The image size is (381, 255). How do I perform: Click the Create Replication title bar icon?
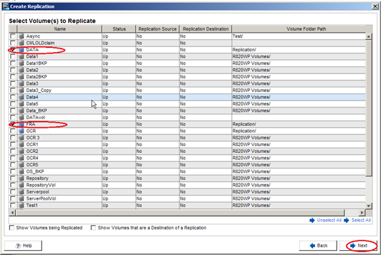pos(6,6)
